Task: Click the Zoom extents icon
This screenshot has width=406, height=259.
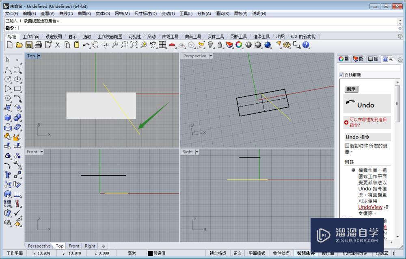Action: tap(134, 45)
